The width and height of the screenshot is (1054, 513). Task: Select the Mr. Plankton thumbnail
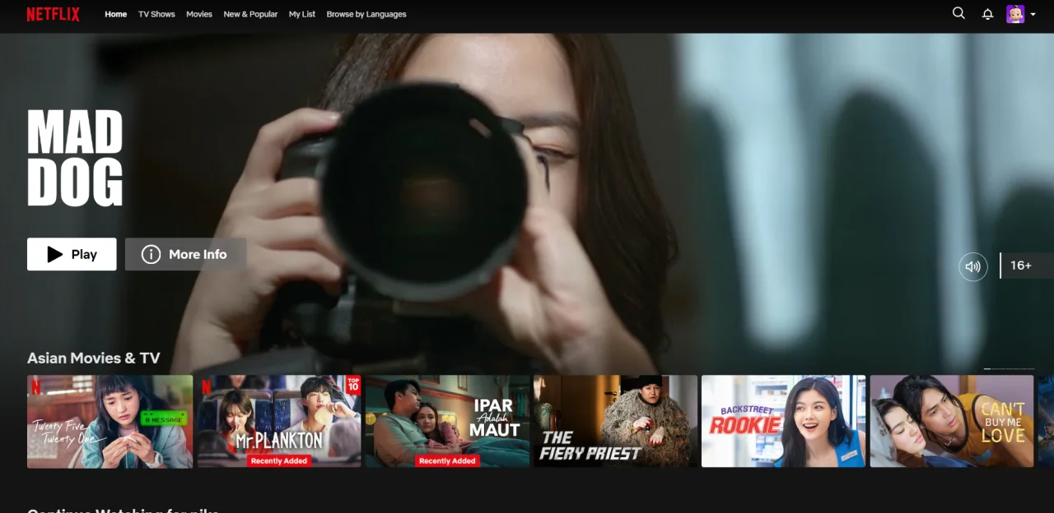coord(278,422)
